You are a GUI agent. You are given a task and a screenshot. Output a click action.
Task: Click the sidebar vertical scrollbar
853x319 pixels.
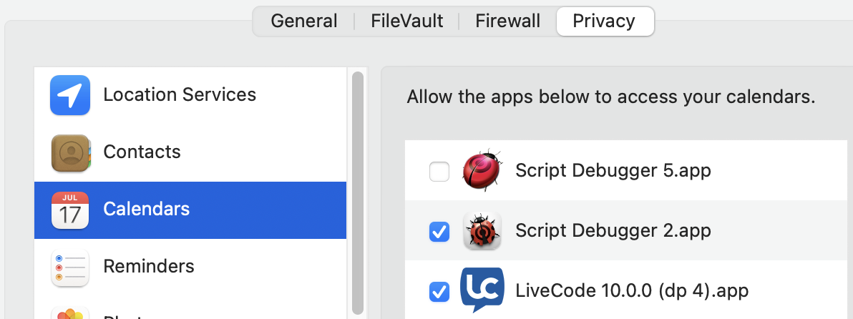358,192
